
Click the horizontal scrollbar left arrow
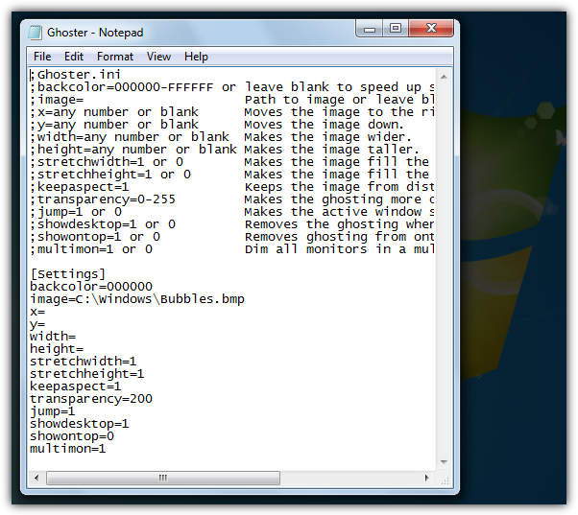pyautogui.click(x=36, y=477)
